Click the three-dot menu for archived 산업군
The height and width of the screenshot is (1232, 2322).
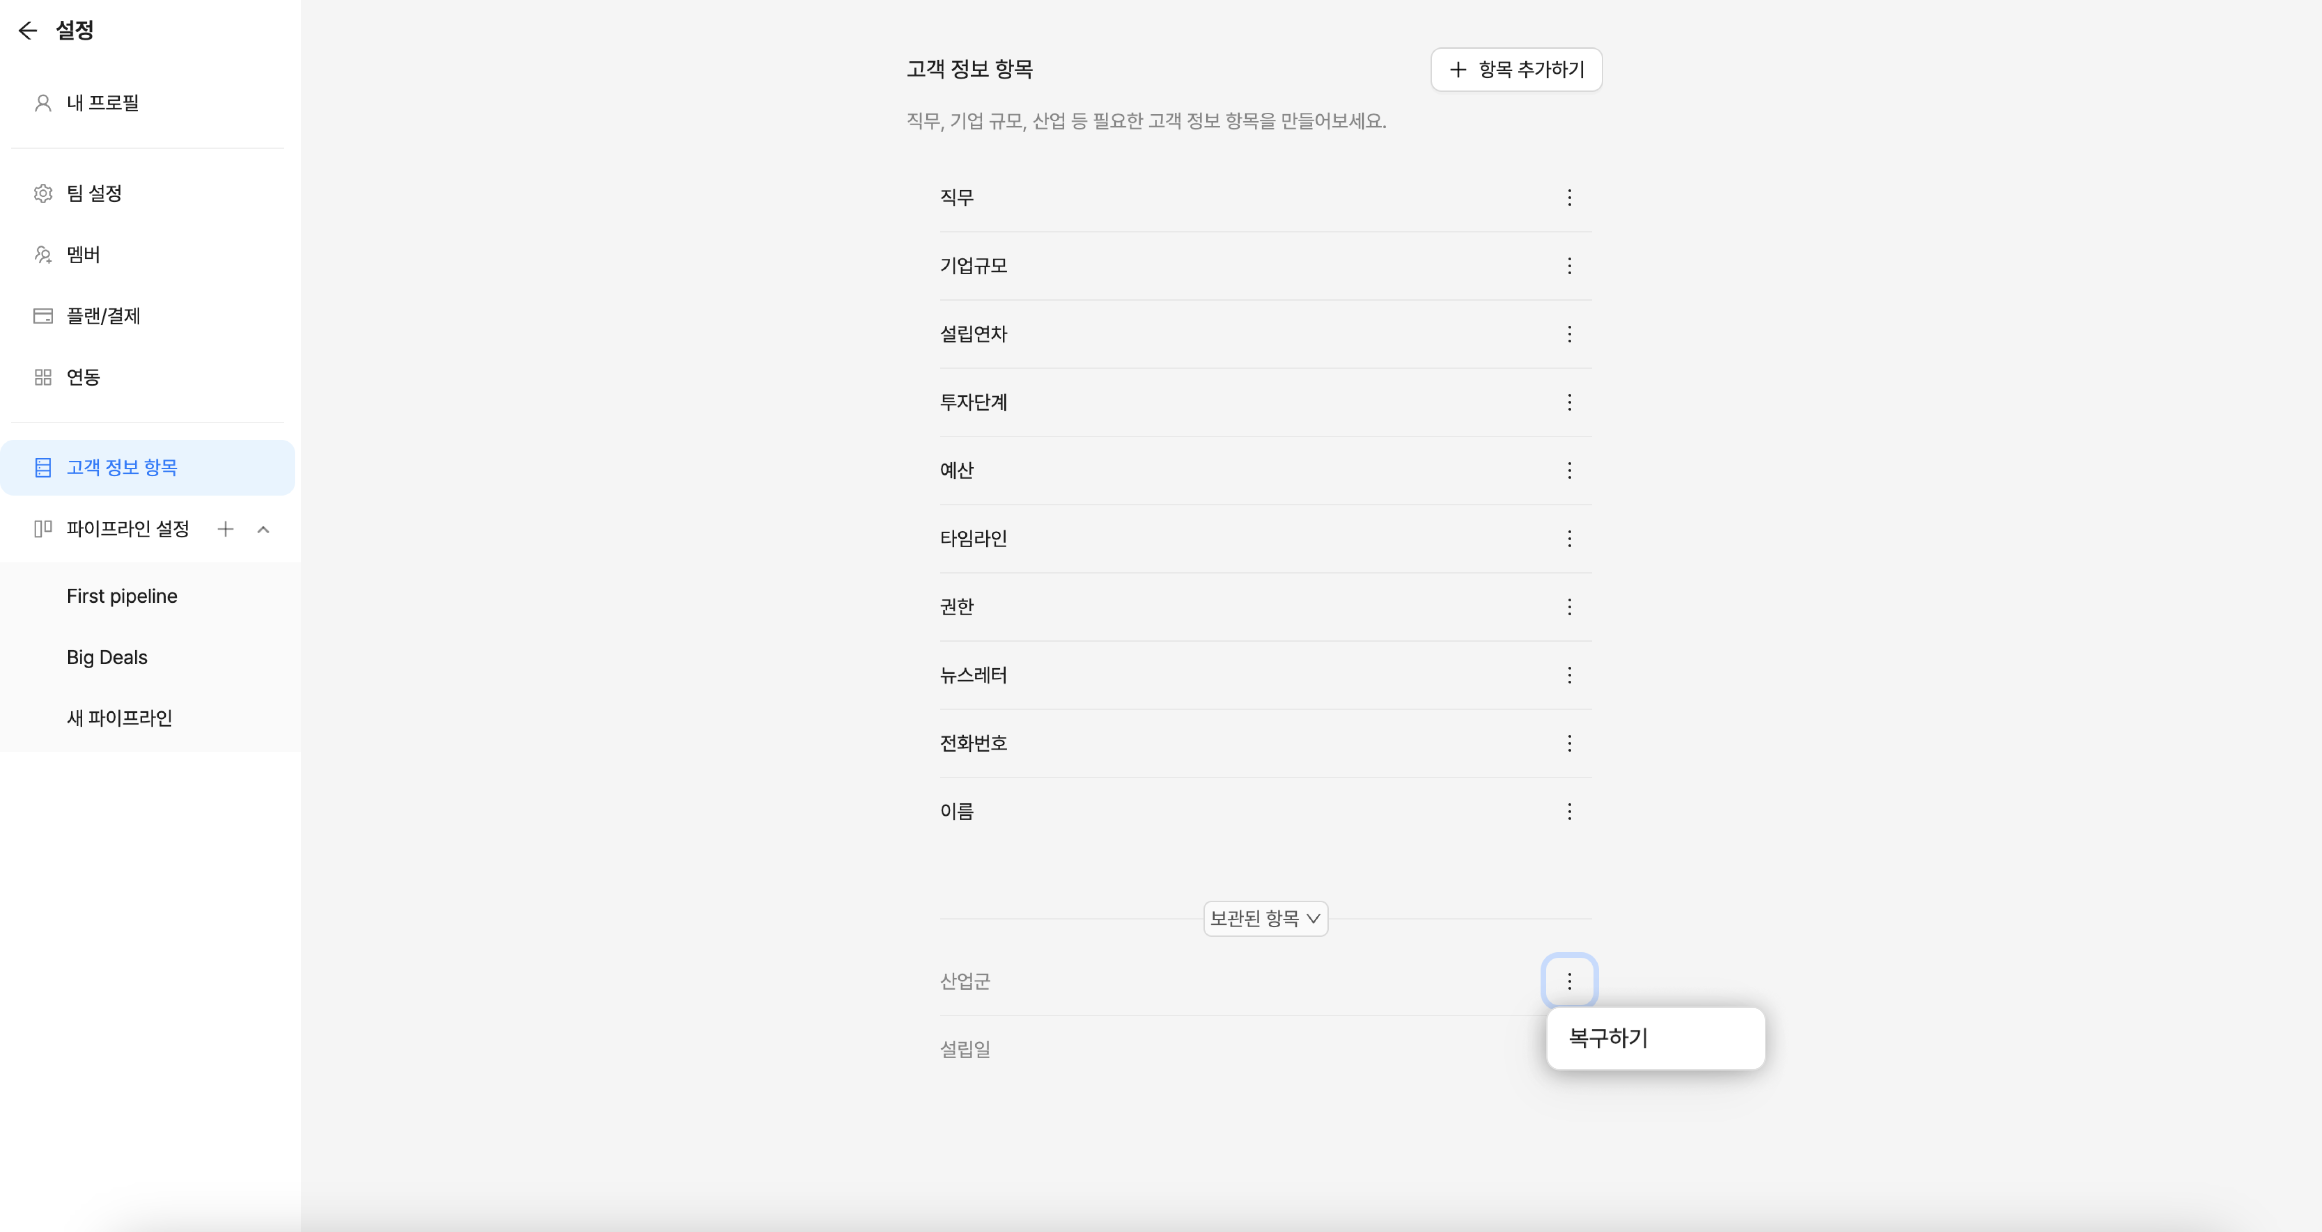[1568, 981]
